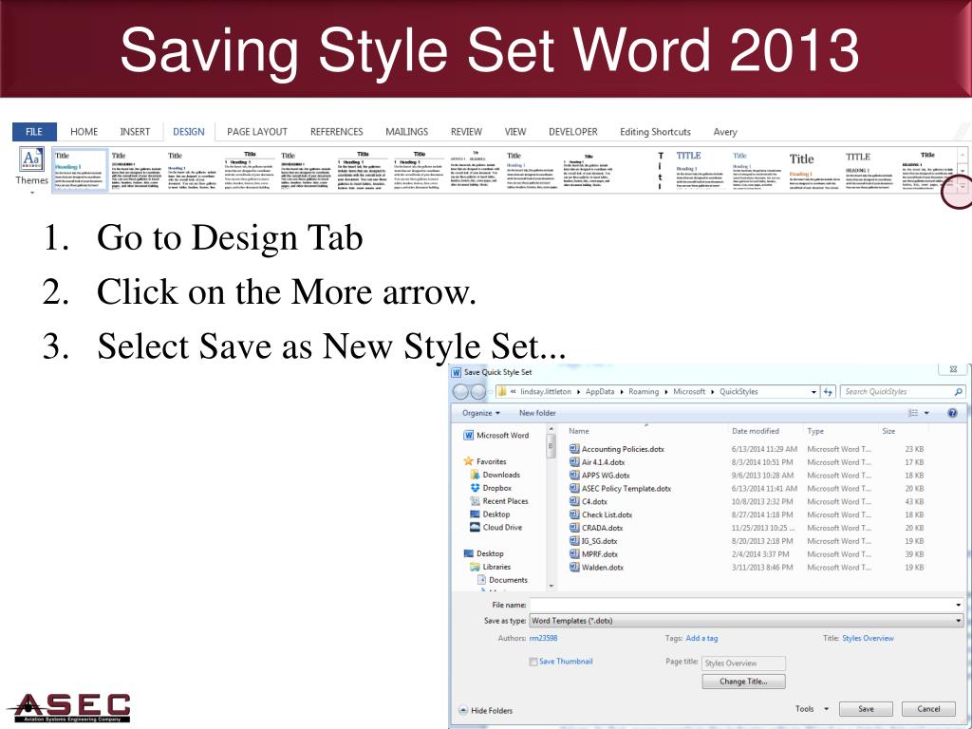
Task: Select Microsoft Word in the navigation pane
Action: [x=496, y=435]
